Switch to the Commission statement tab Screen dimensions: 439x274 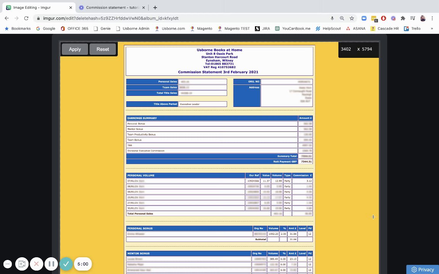tap(112, 8)
